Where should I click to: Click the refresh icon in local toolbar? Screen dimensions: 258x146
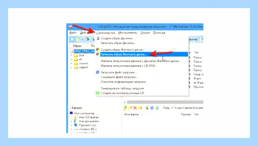[x=157, y=108]
